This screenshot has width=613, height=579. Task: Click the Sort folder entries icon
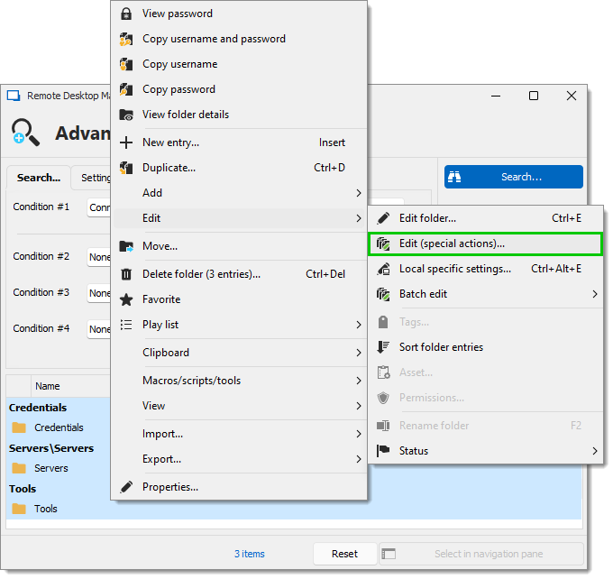point(383,347)
